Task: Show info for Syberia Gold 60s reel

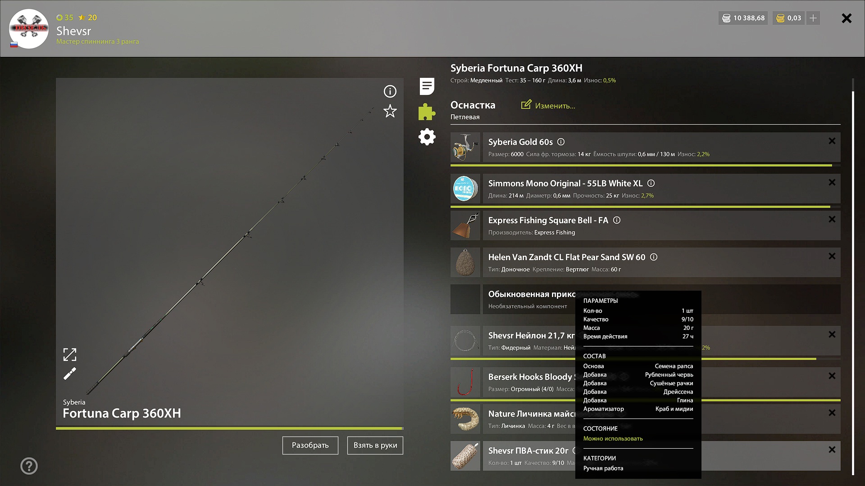Action: point(561,142)
